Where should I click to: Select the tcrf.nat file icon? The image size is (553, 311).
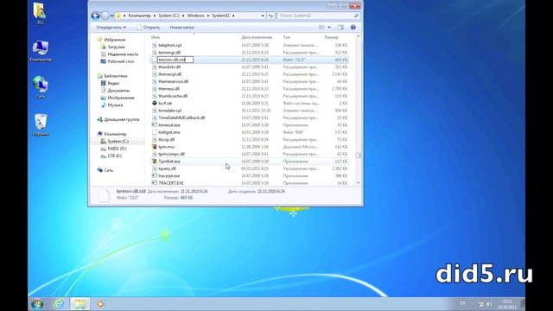click(x=155, y=103)
